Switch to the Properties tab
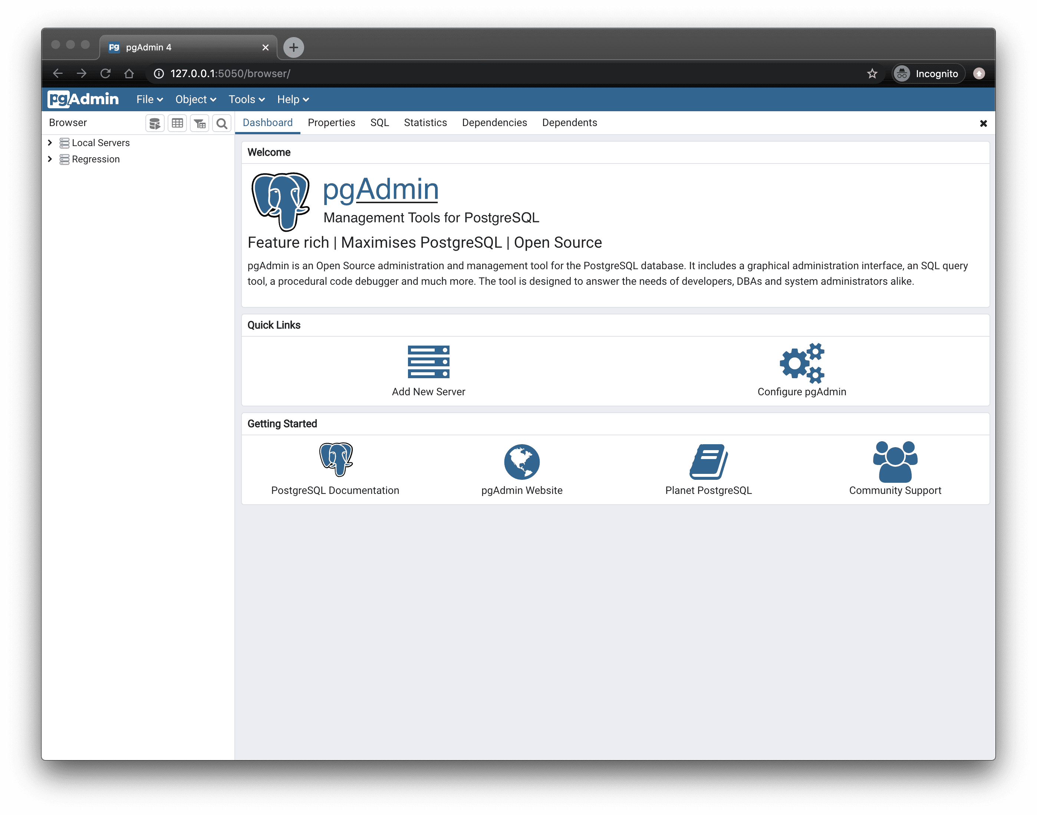 pyautogui.click(x=331, y=122)
